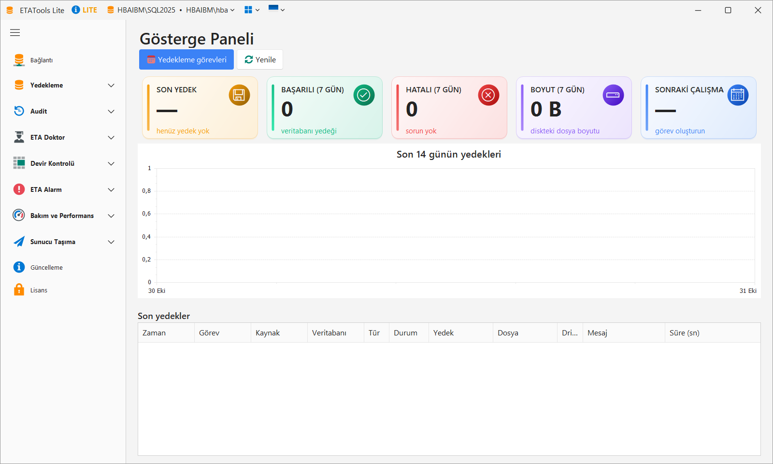Expand the Sunucu Taşıma section chevron
This screenshot has width=773, height=464.
(111, 242)
